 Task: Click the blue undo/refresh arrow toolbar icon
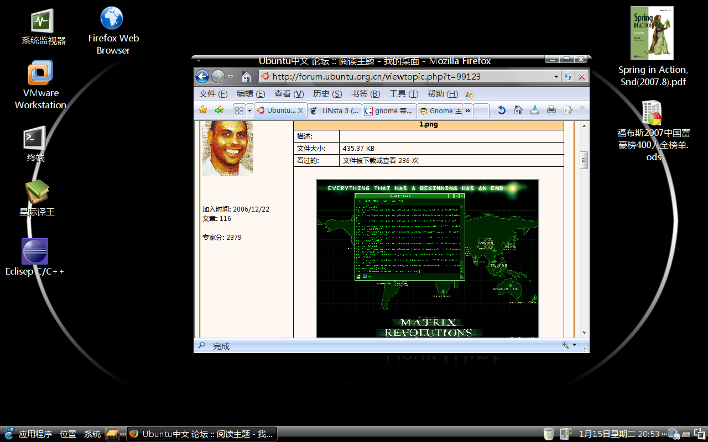[502, 110]
